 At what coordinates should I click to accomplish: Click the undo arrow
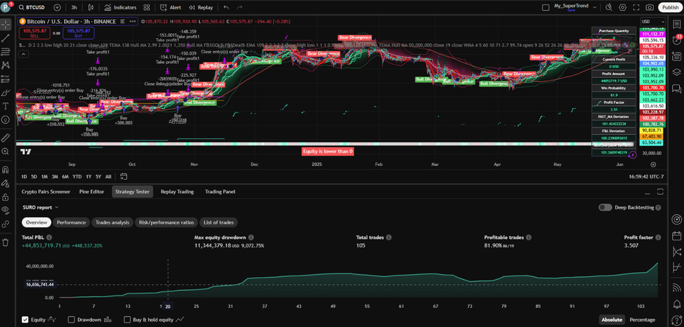tap(226, 8)
